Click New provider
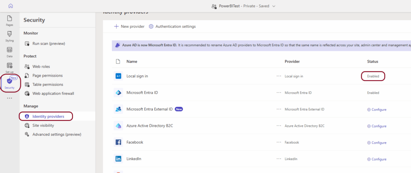The image size is (411, 173). pos(130,26)
